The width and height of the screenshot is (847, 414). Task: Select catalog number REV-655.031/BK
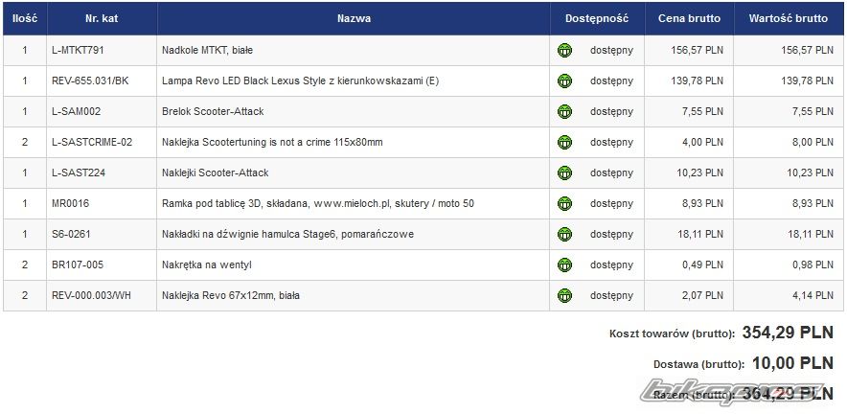point(90,81)
